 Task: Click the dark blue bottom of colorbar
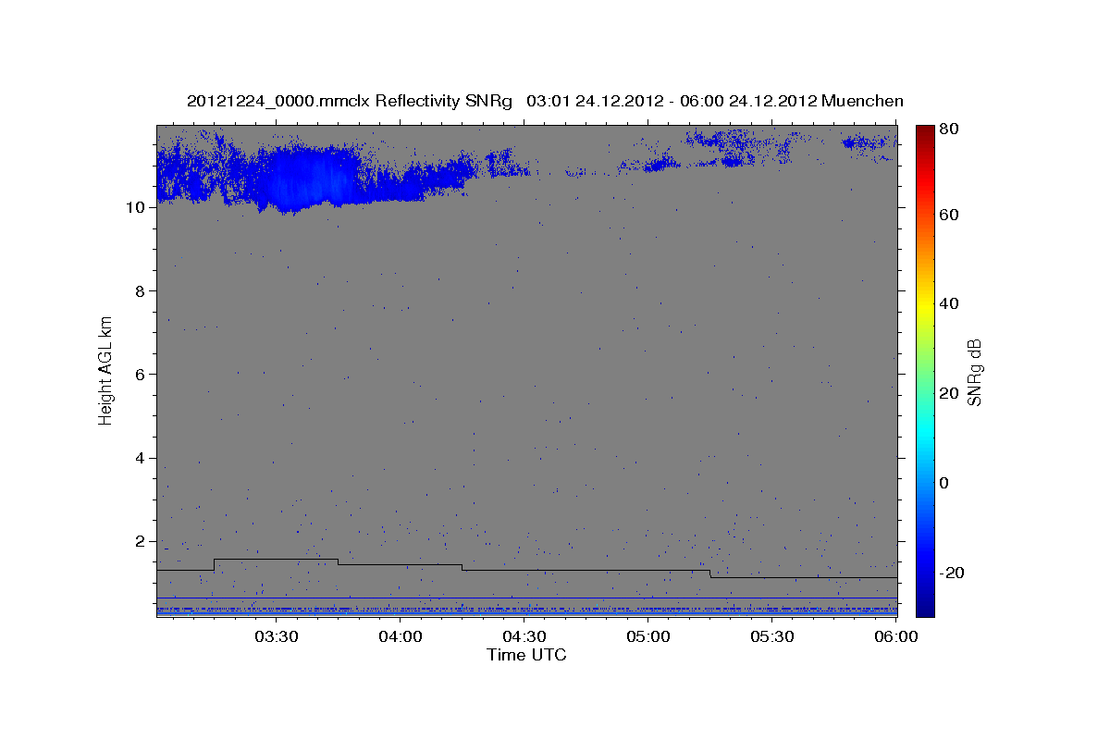click(x=925, y=609)
